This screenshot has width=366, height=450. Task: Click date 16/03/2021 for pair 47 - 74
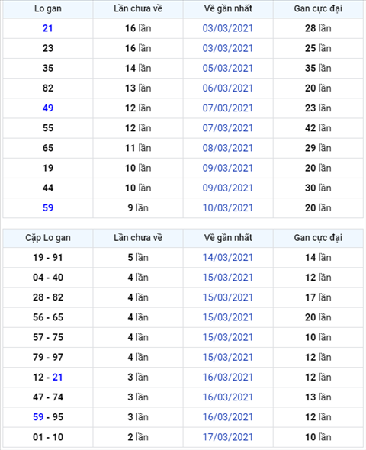tap(228, 397)
